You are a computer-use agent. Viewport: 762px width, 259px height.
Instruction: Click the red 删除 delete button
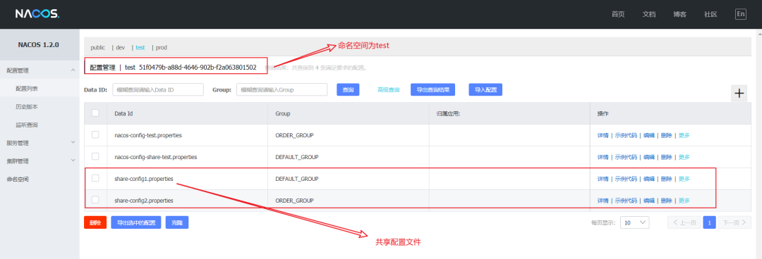click(95, 222)
